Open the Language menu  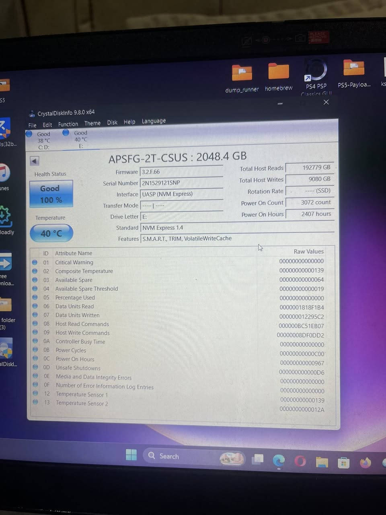click(x=154, y=121)
